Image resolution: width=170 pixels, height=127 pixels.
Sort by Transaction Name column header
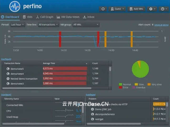click(12, 63)
